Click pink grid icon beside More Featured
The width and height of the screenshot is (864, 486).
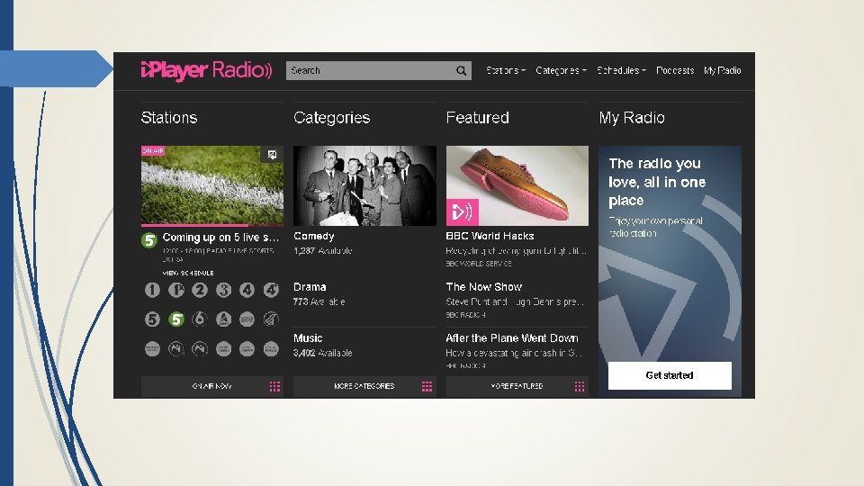(580, 386)
